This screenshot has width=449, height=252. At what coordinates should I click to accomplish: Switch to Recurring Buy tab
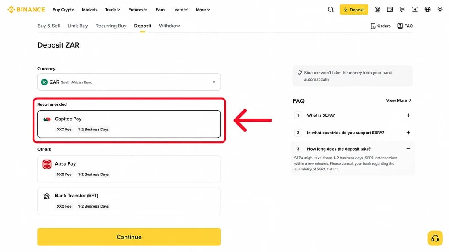coord(111,26)
